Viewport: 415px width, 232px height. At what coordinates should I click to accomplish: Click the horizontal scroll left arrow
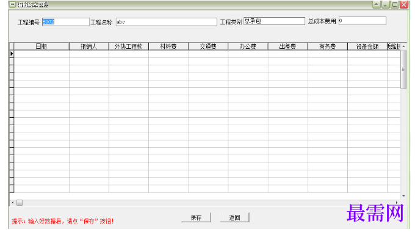click(x=12, y=203)
